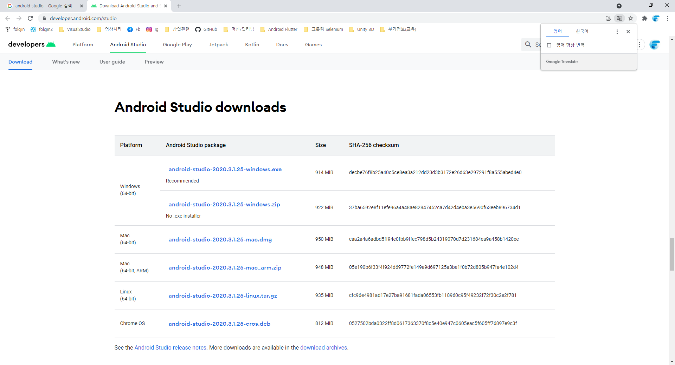Open the folcjin2 WordPress bookmark
The width and height of the screenshot is (675, 365).
point(42,29)
